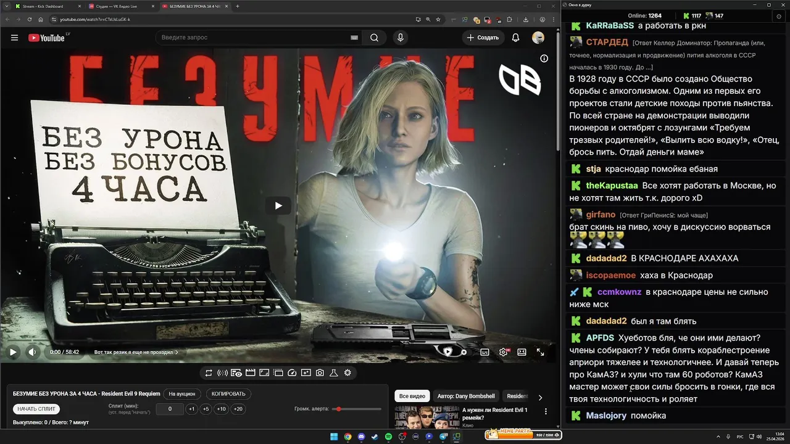Viewport: 790px width, 444px height.
Task: Click the 'КОПИРОВАТЬ' button
Action: click(228, 394)
